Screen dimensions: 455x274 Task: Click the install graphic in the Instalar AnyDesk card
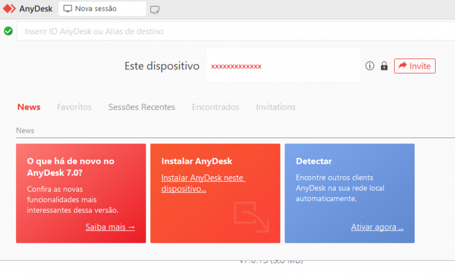251,217
